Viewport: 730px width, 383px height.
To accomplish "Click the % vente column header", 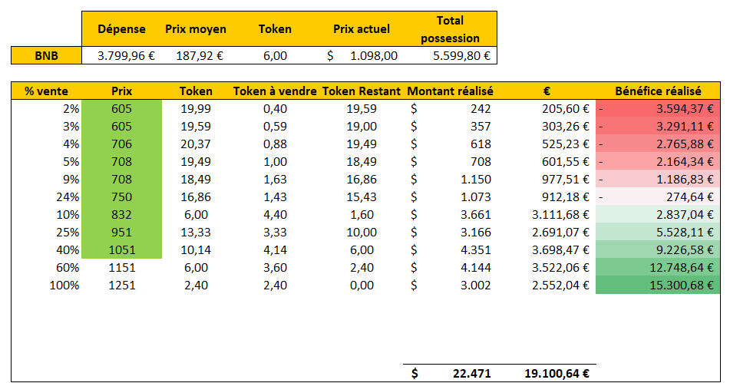I will pos(46,91).
